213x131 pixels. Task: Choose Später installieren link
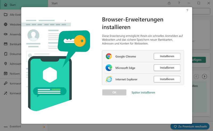(143, 93)
